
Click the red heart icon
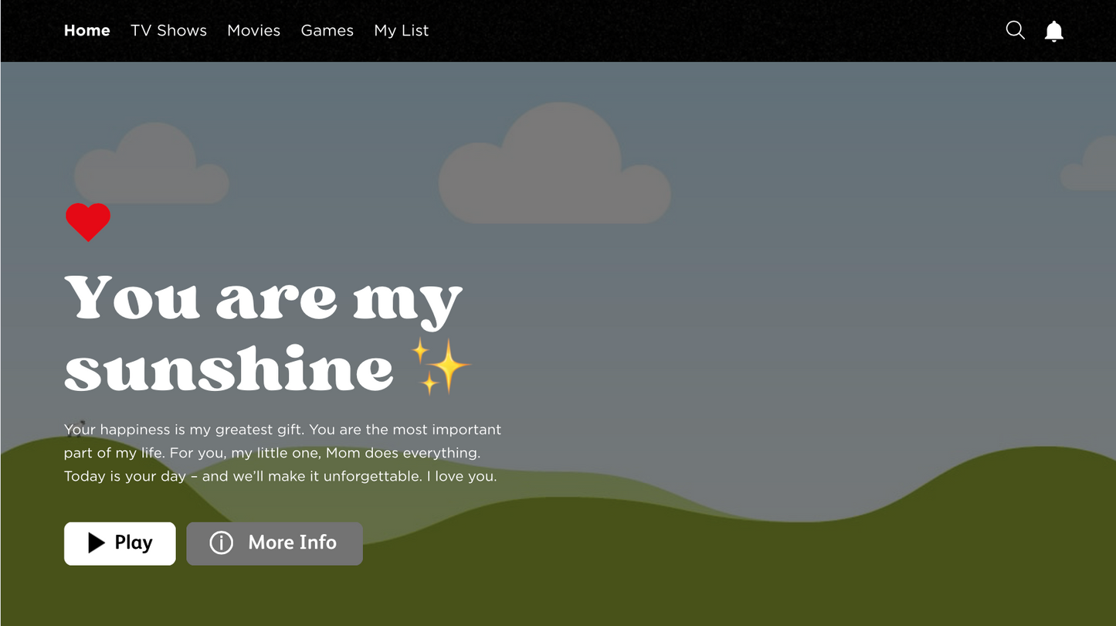coord(88,223)
